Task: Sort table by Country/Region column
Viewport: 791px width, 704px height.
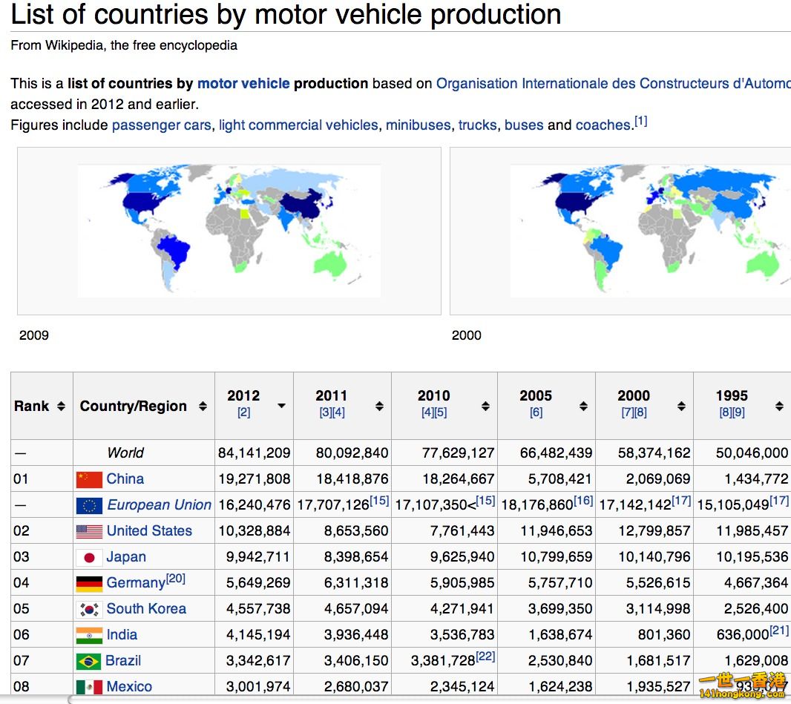Action: tap(203, 406)
